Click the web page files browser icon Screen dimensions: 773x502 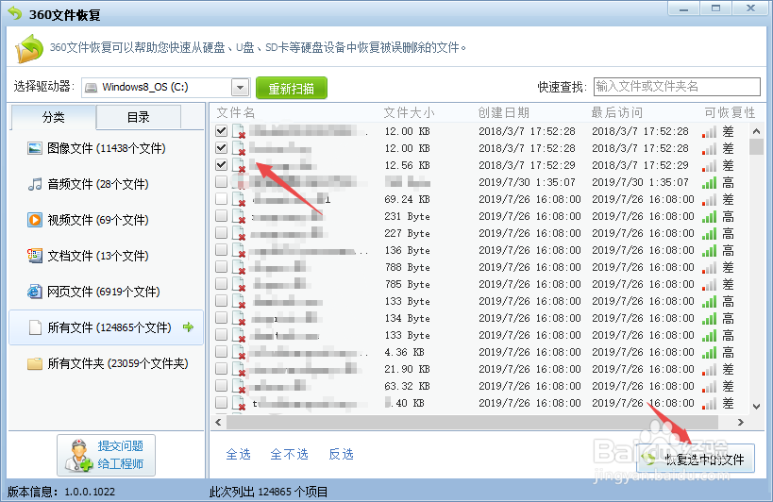35,292
